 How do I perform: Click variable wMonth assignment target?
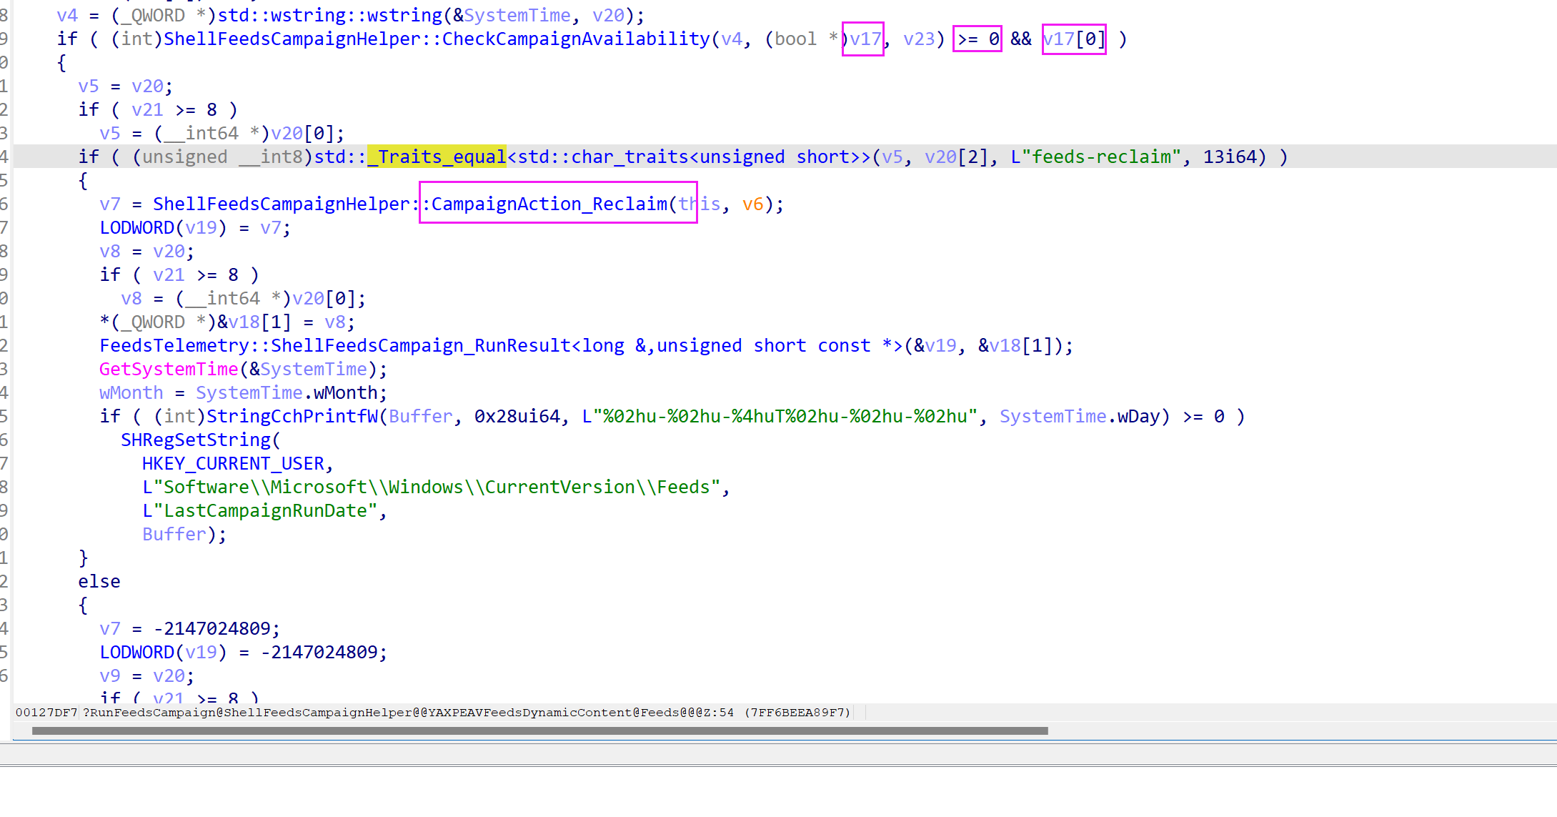(131, 392)
